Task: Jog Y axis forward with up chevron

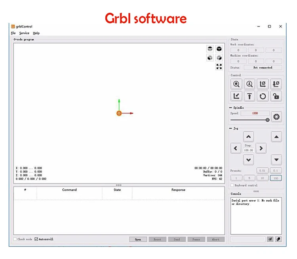Action: click(249, 136)
